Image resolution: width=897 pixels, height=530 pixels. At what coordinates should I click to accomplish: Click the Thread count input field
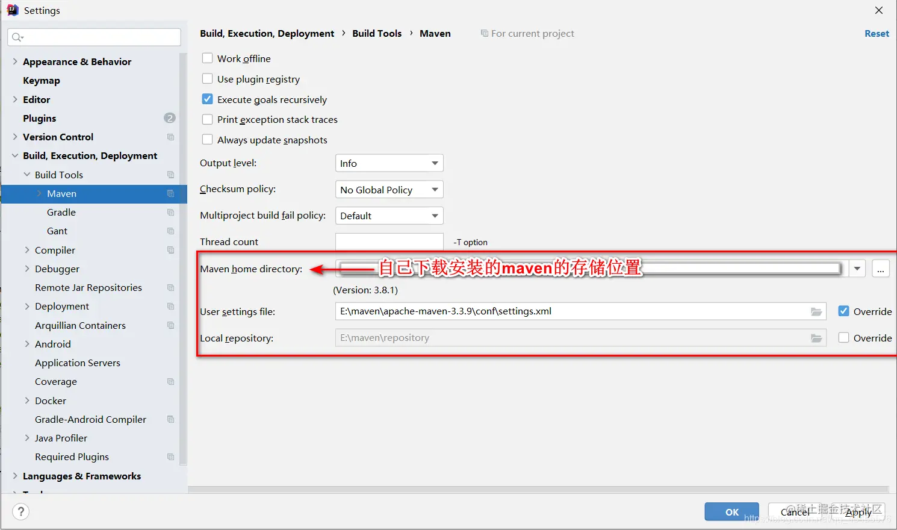tap(389, 242)
